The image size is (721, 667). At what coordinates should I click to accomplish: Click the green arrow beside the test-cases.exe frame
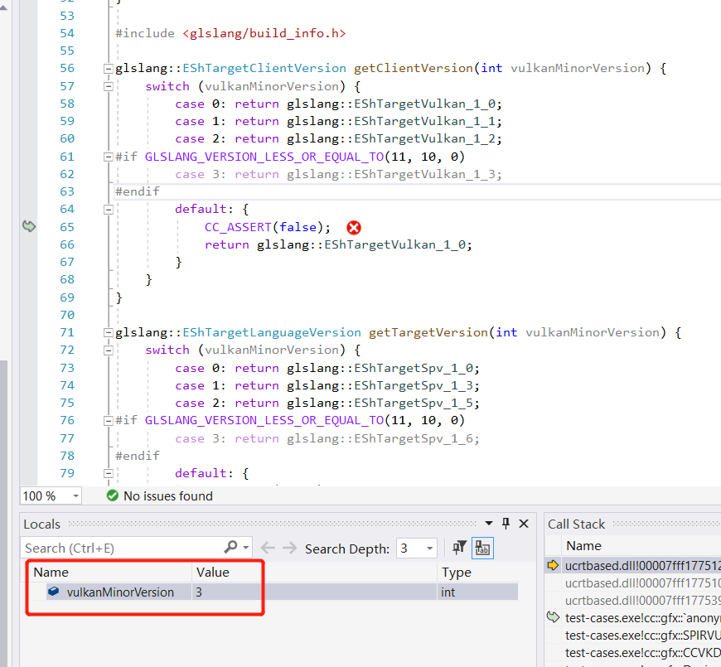553,616
